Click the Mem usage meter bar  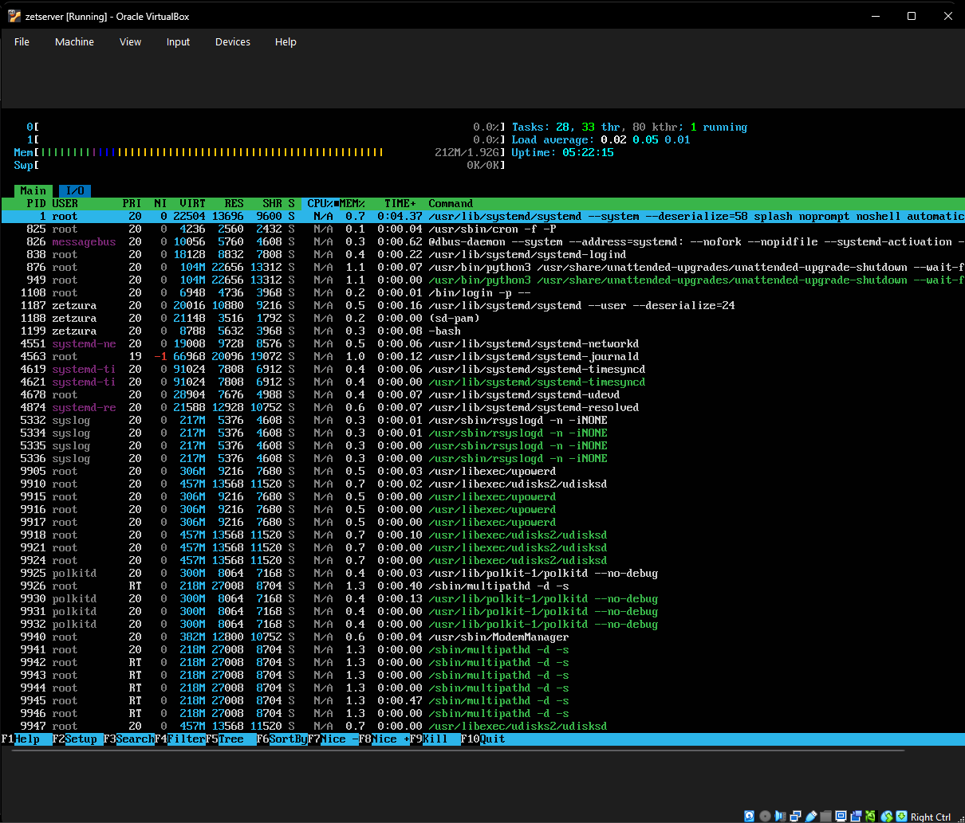coord(199,152)
